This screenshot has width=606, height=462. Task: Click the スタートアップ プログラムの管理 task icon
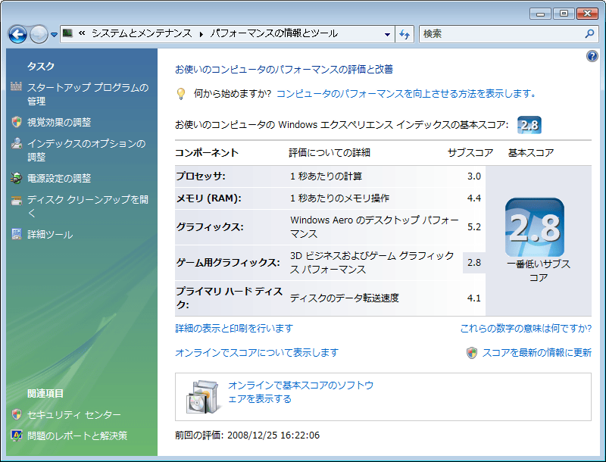(x=17, y=88)
